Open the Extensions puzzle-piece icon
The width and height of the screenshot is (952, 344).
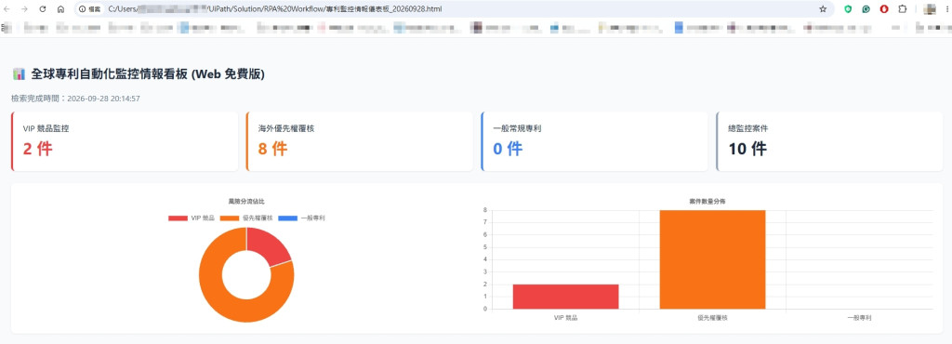click(903, 9)
